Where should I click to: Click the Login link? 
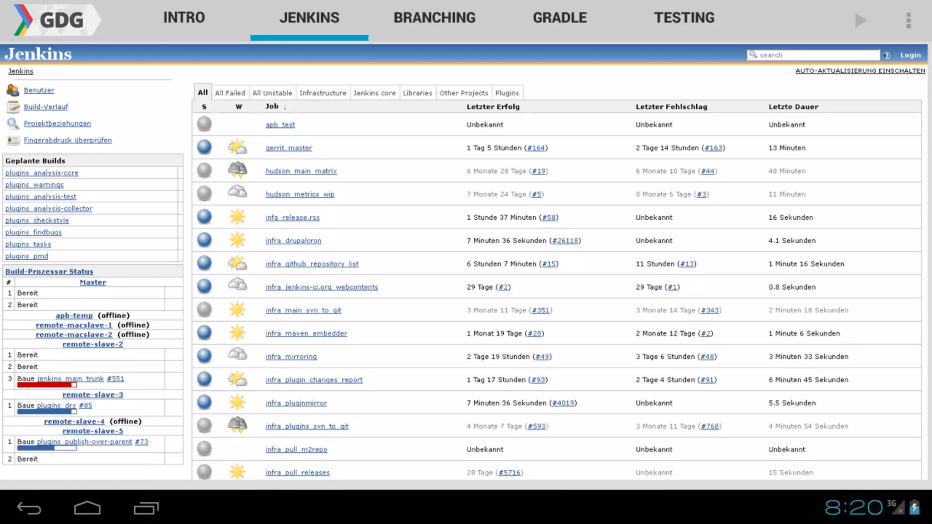click(910, 55)
